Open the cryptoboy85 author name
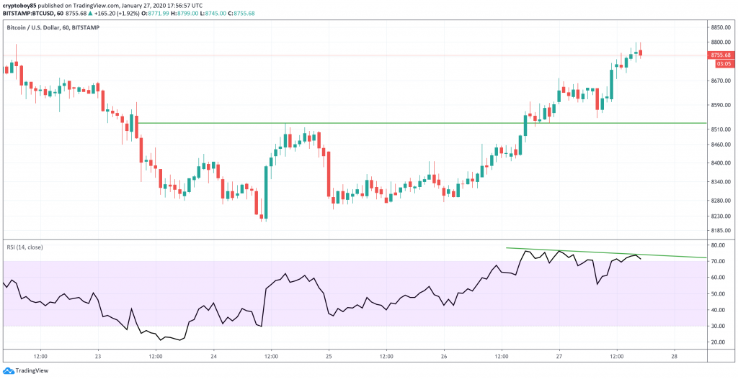738x379 pixels. (x=22, y=5)
